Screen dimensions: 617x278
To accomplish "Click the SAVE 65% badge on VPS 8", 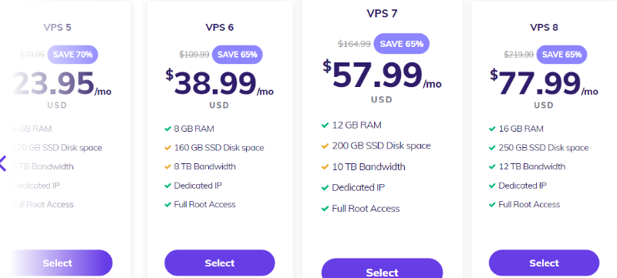I will tap(562, 55).
